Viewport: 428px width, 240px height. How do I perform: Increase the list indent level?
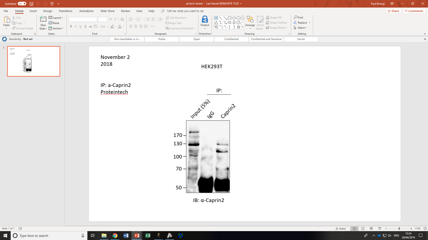pyautogui.click(x=153, y=19)
